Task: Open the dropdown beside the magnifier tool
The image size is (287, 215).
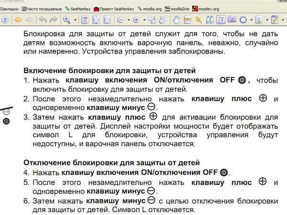Action: point(75,20)
